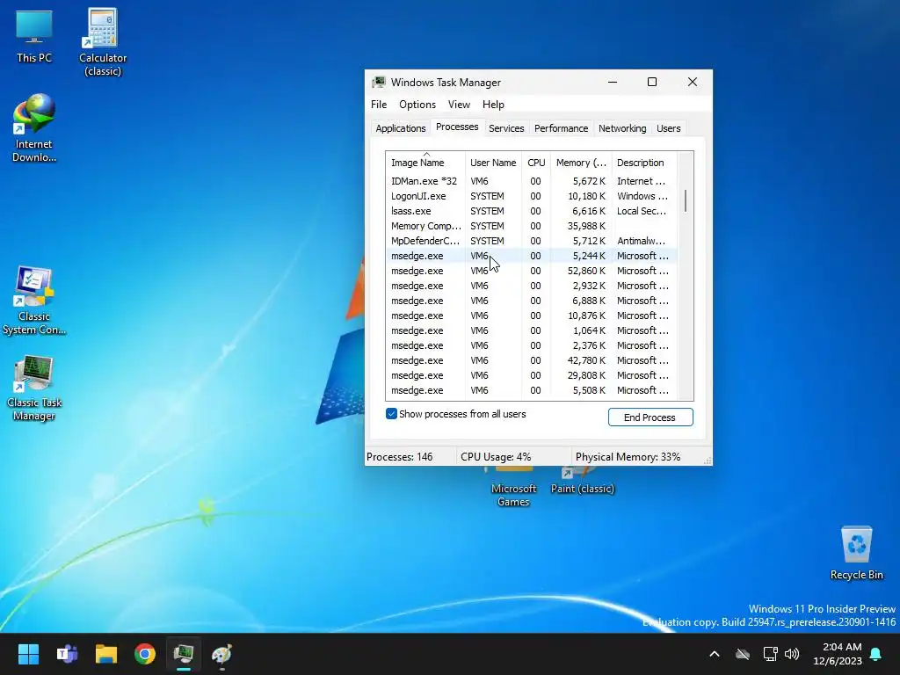Image resolution: width=900 pixels, height=675 pixels.
Task: Switch to the Networking tab
Action: pyautogui.click(x=622, y=128)
